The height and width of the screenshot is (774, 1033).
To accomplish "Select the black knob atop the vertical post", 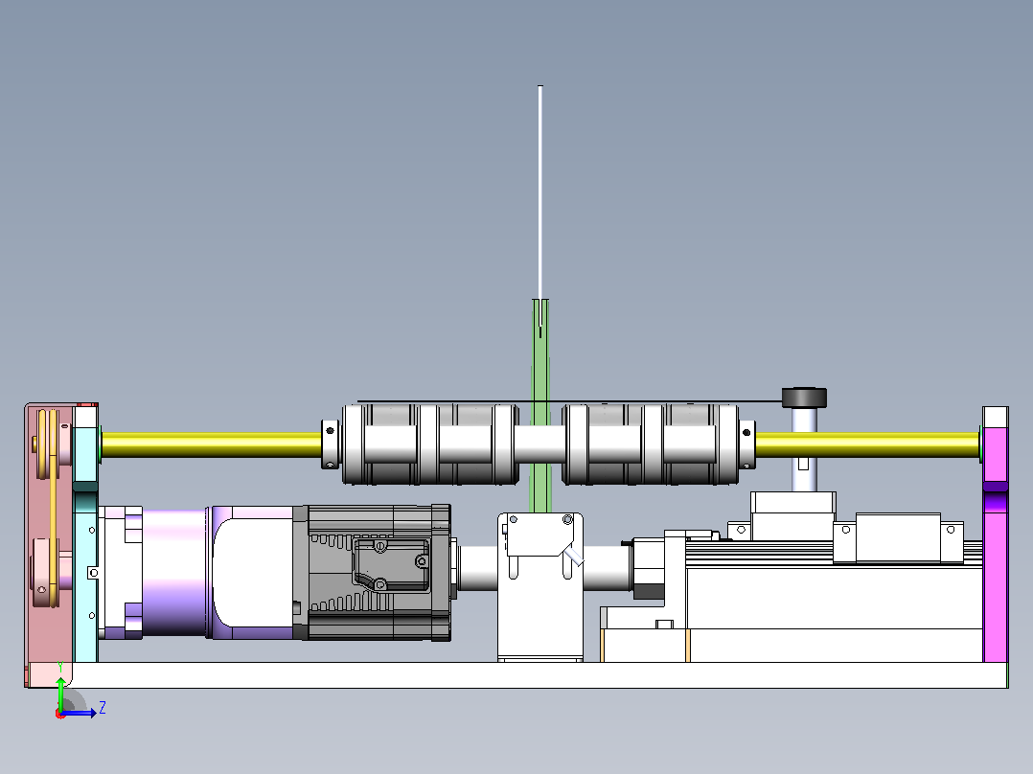I will pos(804,398).
